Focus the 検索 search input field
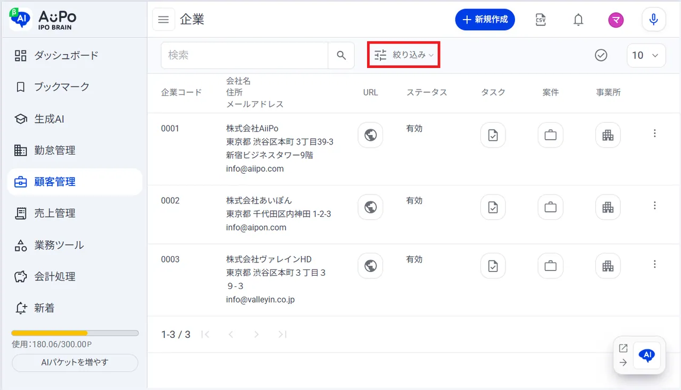The width and height of the screenshot is (681, 390). coord(245,55)
